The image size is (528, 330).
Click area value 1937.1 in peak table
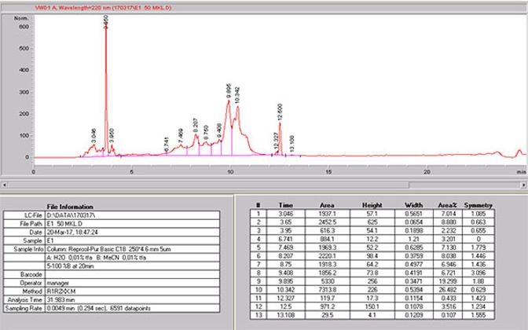click(328, 214)
